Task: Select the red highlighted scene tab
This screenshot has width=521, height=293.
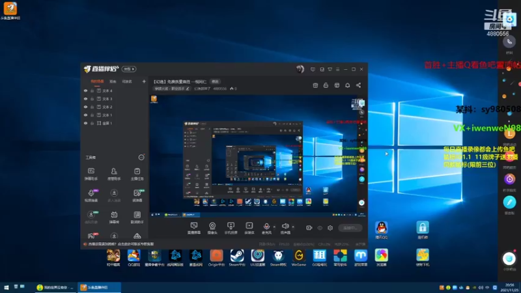Action: coord(97,81)
